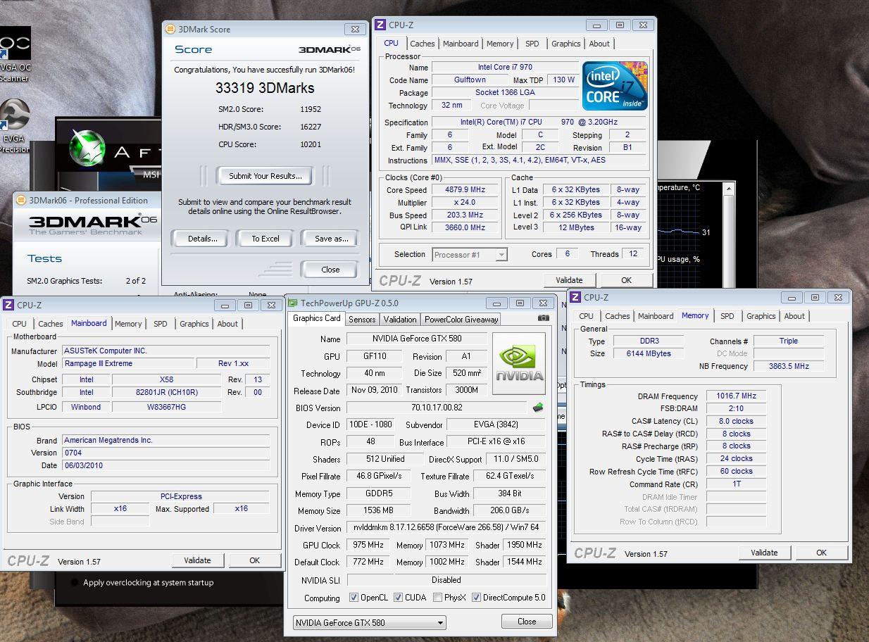This screenshot has height=642, width=869.
Task: Open the SPD tab in CPU-Z CPU window
Action: click(x=532, y=44)
